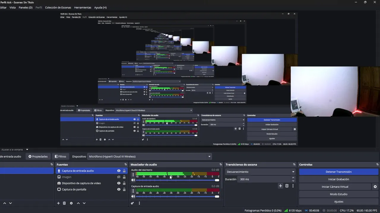380x213 pixels.
Task: Click the green signal bars icon in status bar
Action: [286, 211]
